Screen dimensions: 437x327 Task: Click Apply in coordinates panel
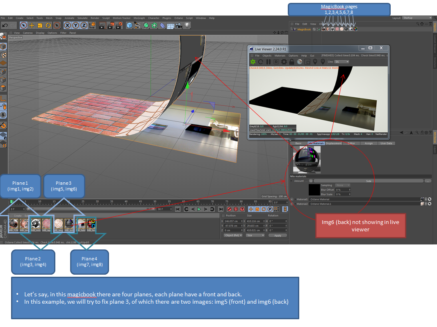278,235
